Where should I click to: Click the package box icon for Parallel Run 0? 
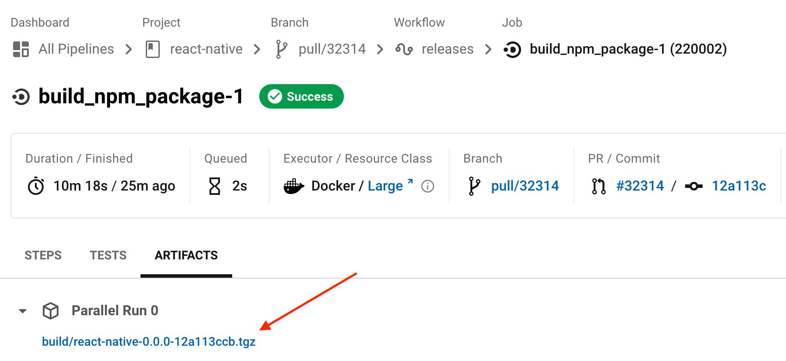[51, 311]
